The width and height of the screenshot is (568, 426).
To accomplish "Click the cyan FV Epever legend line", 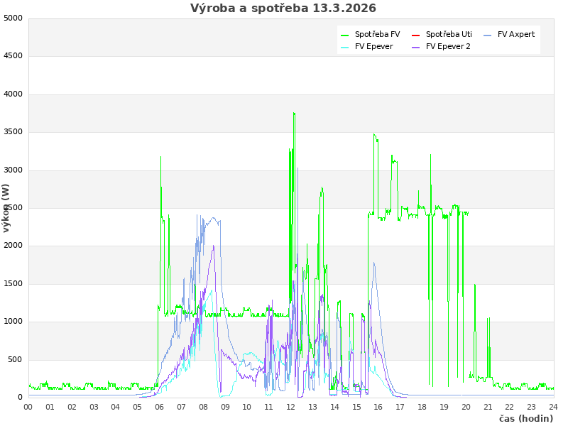I will [345, 47].
